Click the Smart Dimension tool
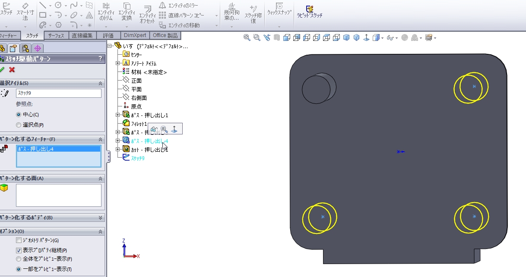This screenshot has height=277, width=526. tap(25, 12)
